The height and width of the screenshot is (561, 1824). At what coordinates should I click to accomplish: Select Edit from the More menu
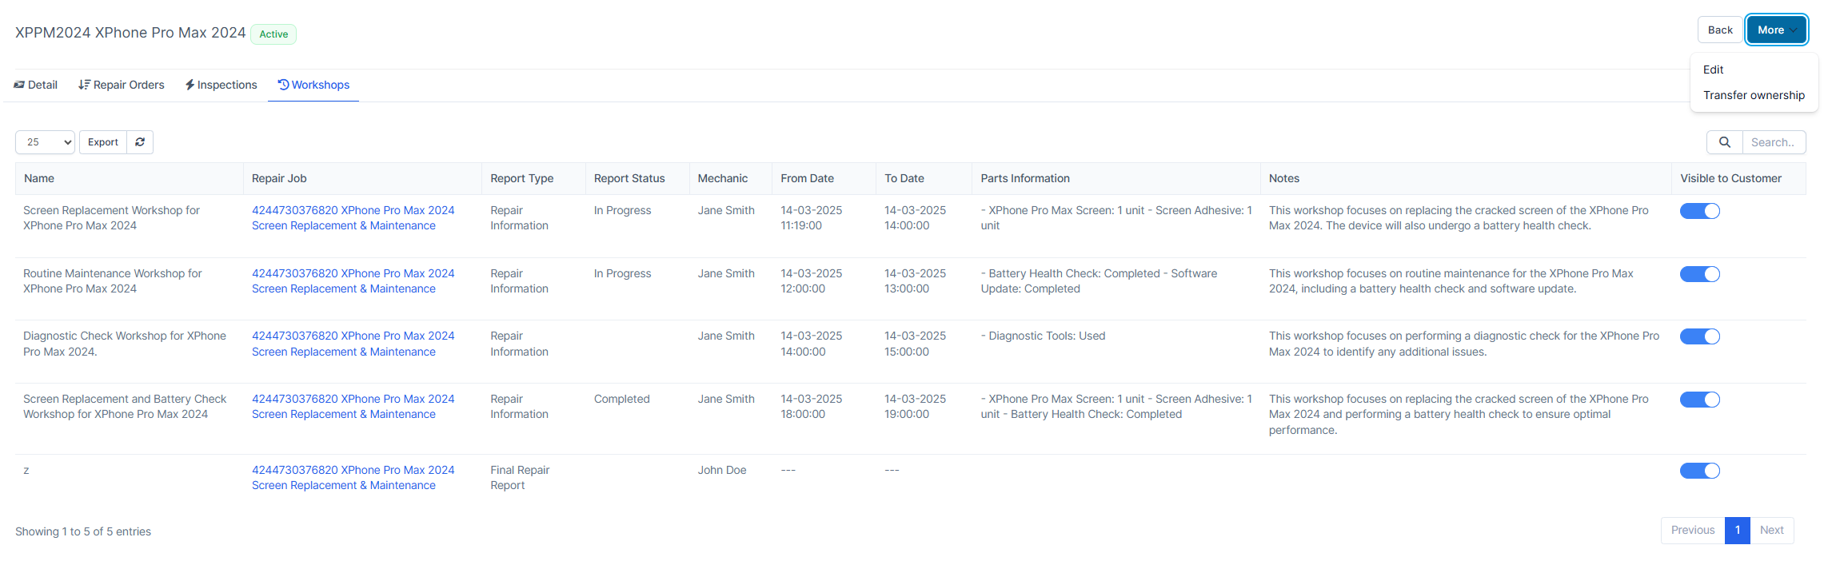[x=1713, y=70]
